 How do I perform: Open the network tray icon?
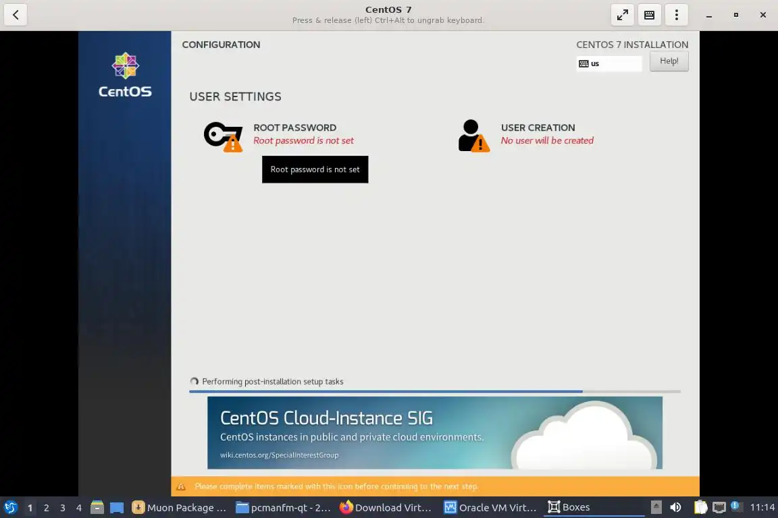[x=719, y=507]
